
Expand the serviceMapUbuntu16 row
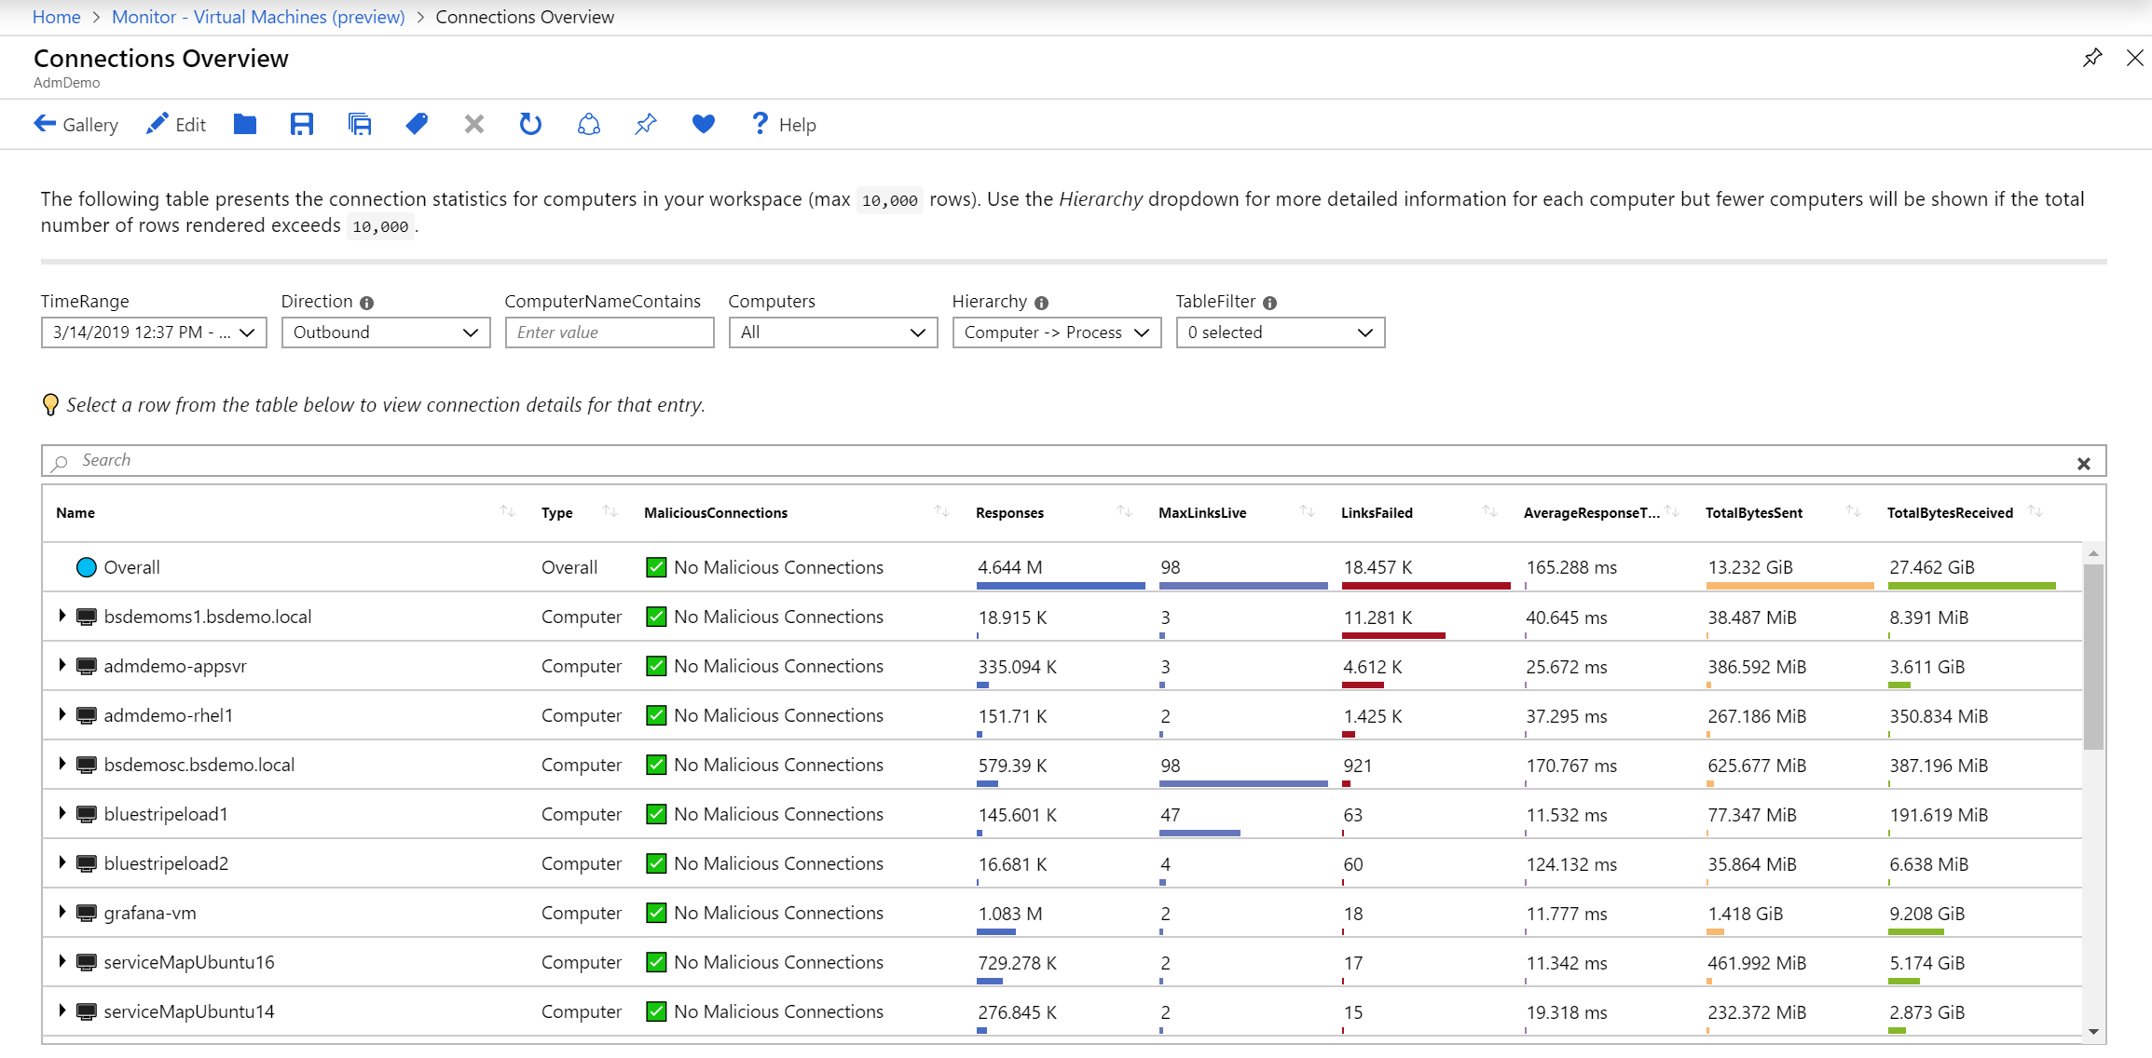[62, 961]
